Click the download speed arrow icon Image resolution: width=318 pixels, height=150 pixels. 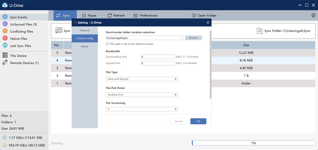coord(5,145)
